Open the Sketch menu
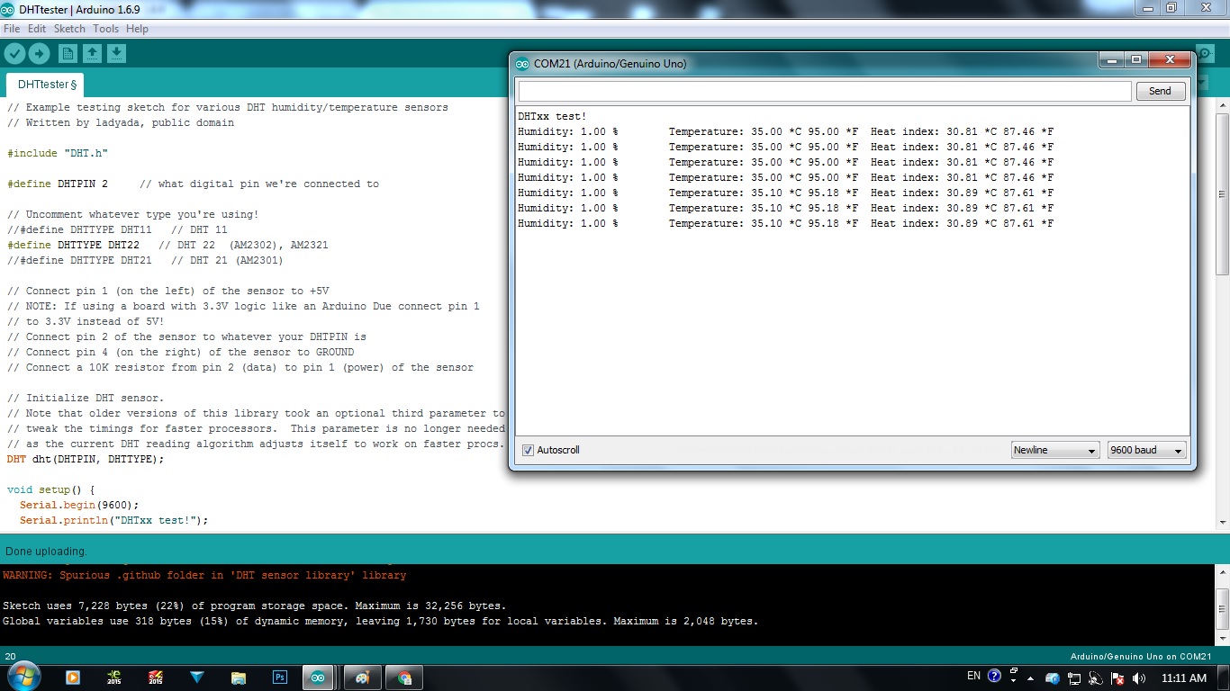 (69, 29)
